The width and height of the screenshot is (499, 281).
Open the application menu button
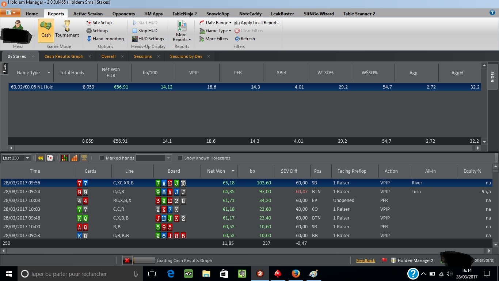coord(10,13)
